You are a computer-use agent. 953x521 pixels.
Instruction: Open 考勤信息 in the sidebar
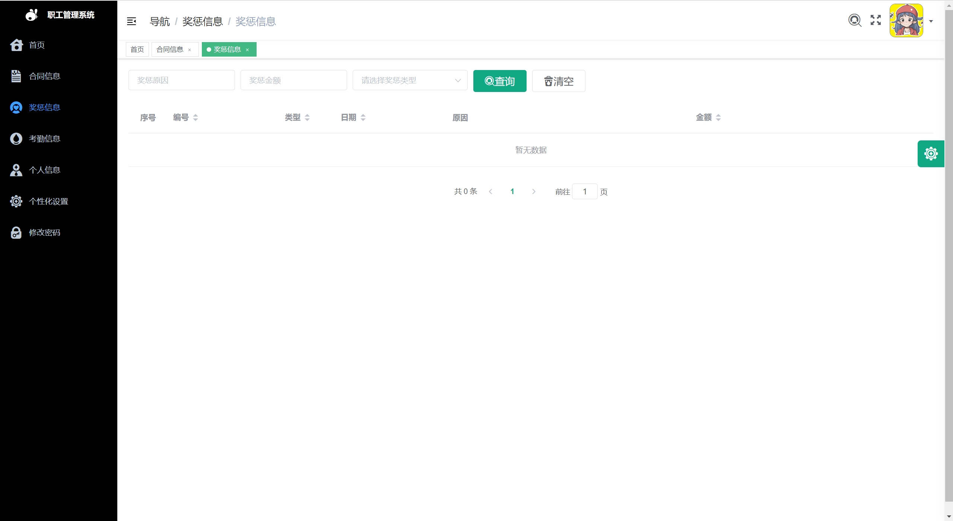[44, 139]
